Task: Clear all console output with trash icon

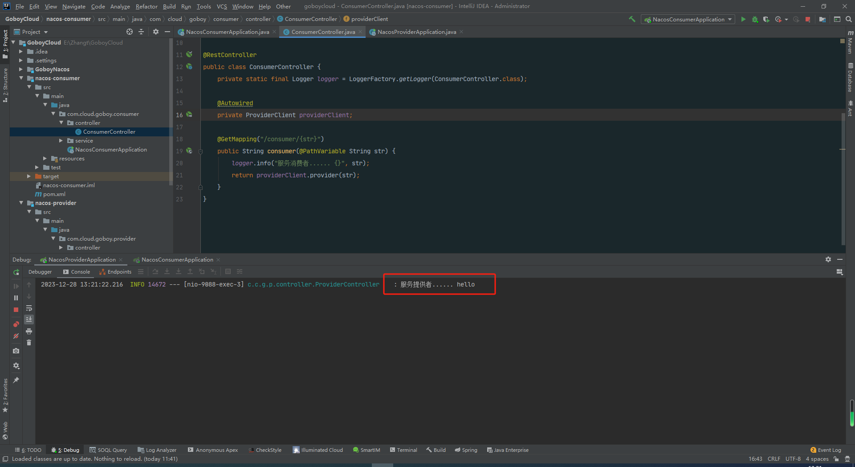Action: [29, 343]
